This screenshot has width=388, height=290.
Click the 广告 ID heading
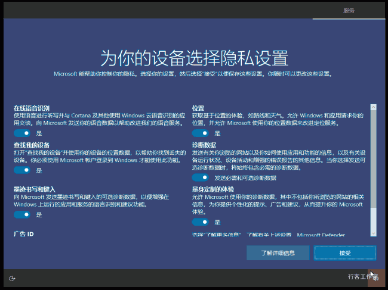(24, 234)
